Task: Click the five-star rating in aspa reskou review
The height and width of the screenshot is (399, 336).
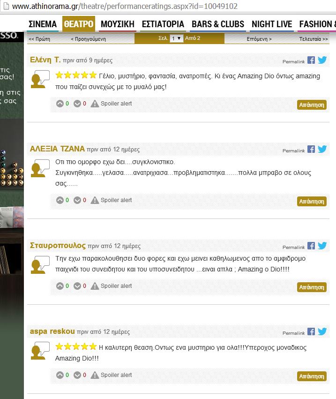Action: tap(76, 346)
